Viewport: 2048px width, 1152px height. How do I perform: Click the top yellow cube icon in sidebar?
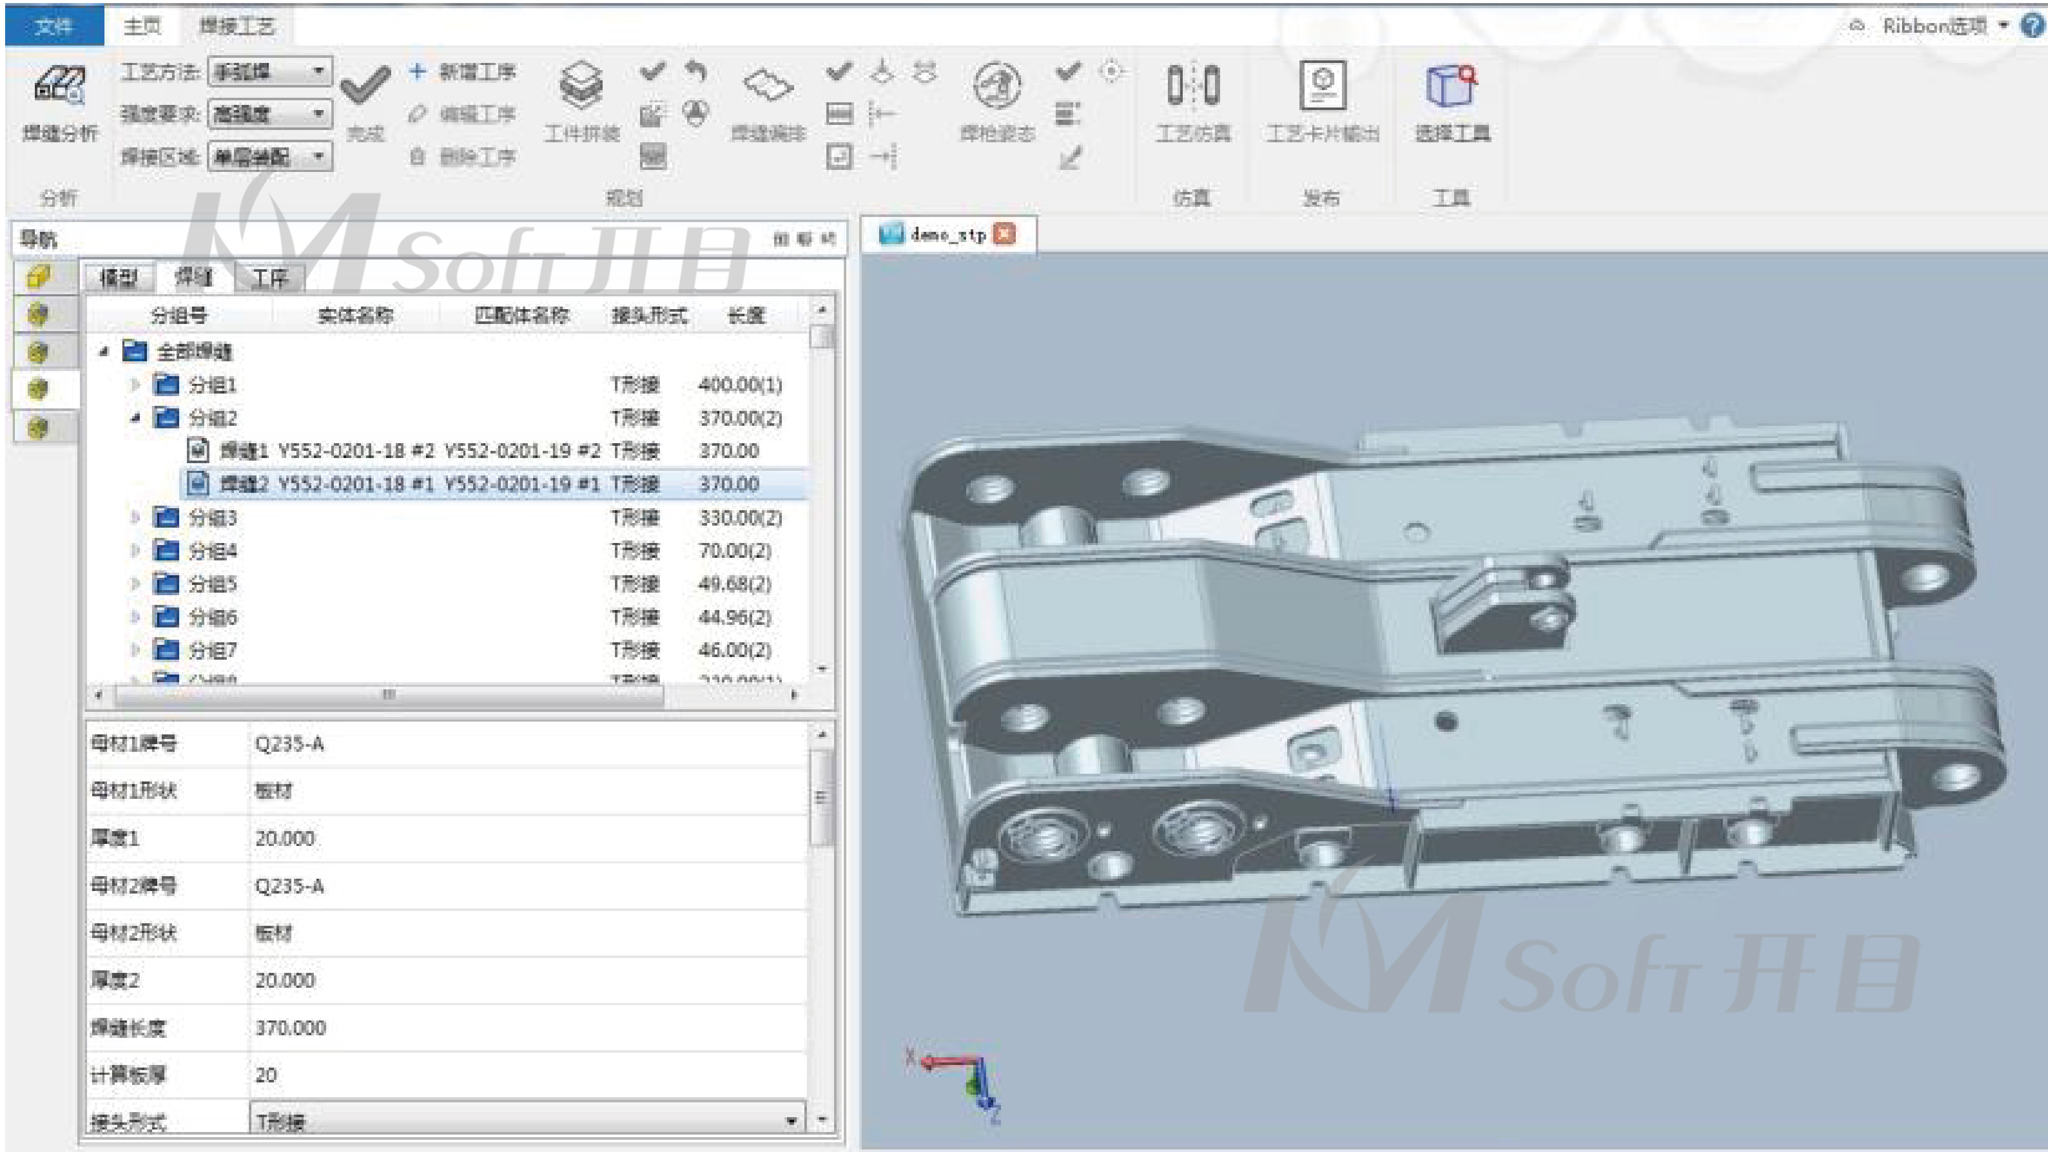pyautogui.click(x=39, y=277)
